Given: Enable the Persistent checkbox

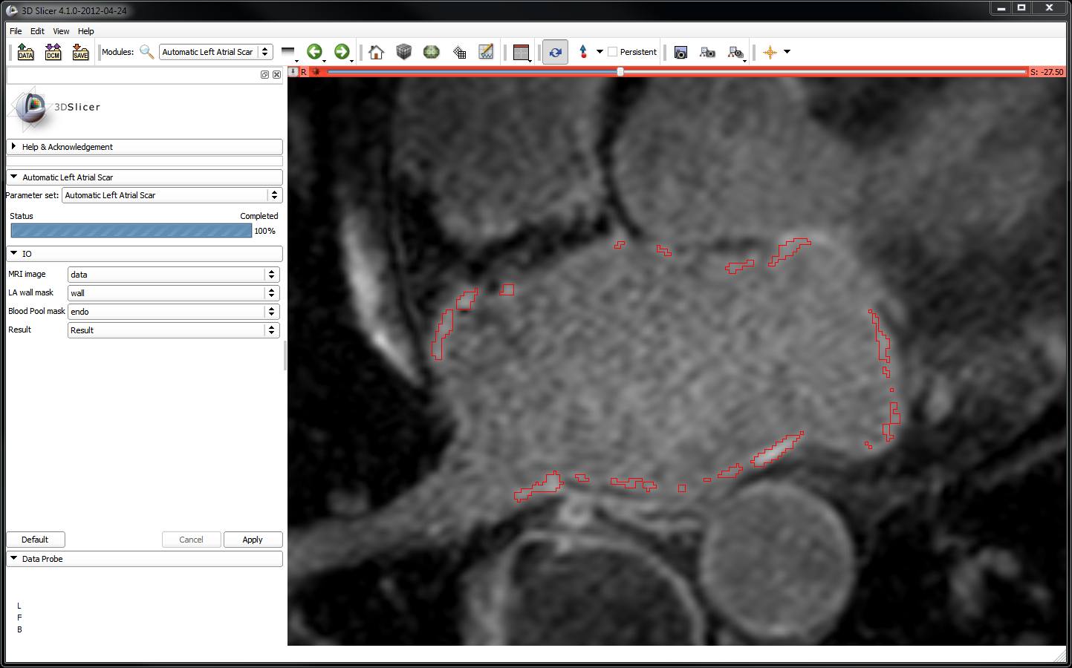Looking at the screenshot, I should pyautogui.click(x=613, y=52).
